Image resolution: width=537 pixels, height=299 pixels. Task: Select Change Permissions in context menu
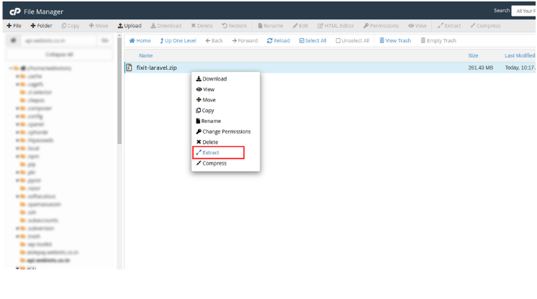pyautogui.click(x=226, y=132)
